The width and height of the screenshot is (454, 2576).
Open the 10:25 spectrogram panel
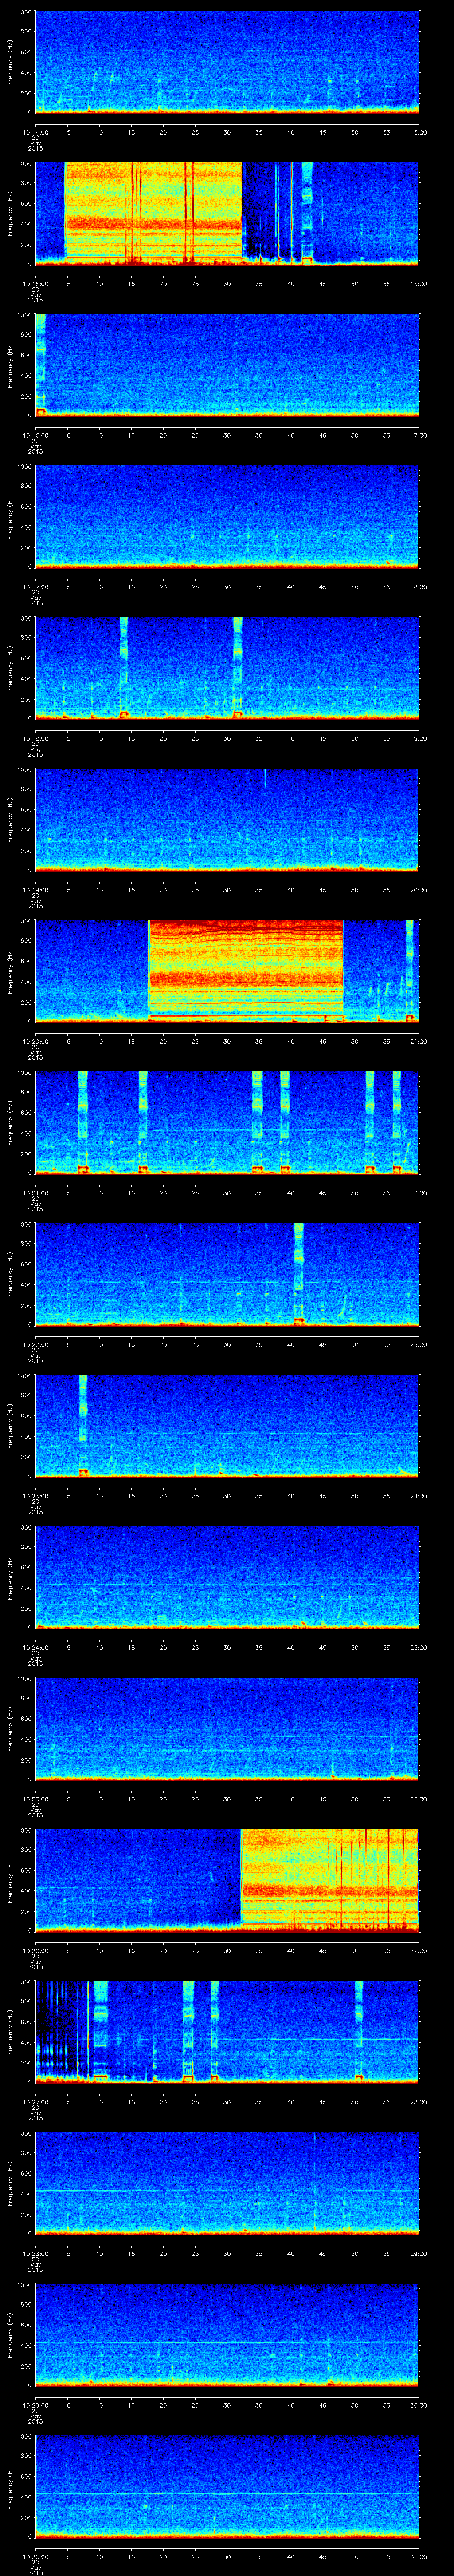point(227,1728)
